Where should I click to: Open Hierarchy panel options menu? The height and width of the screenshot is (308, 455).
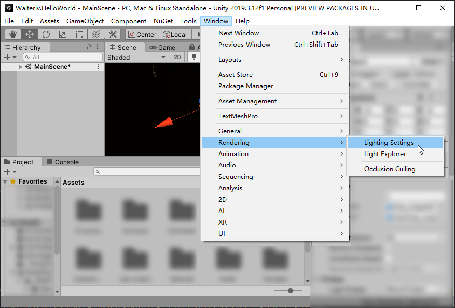[98, 47]
